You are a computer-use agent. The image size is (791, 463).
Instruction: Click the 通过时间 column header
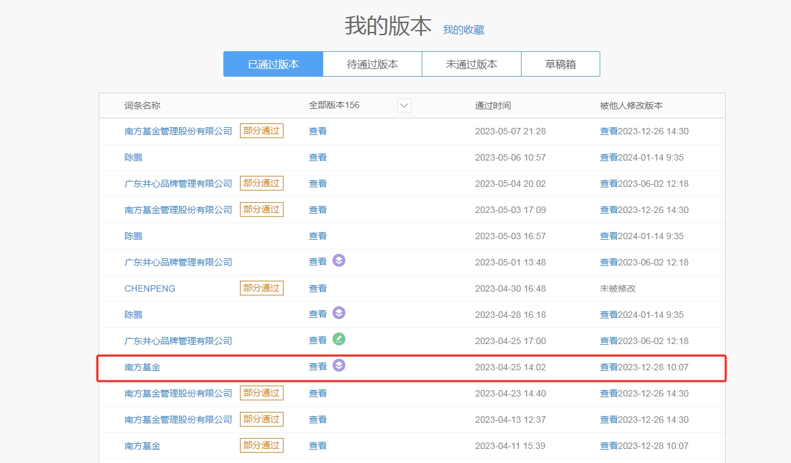tap(493, 106)
